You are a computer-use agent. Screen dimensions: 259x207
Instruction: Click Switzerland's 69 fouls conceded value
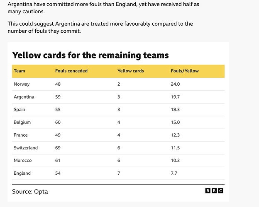pos(58,148)
